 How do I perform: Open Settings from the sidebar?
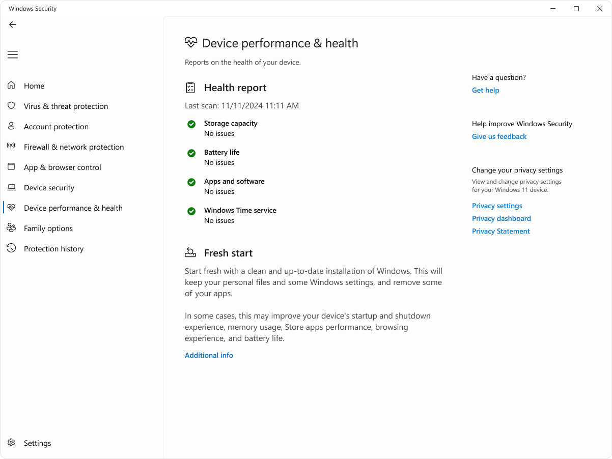(x=37, y=443)
